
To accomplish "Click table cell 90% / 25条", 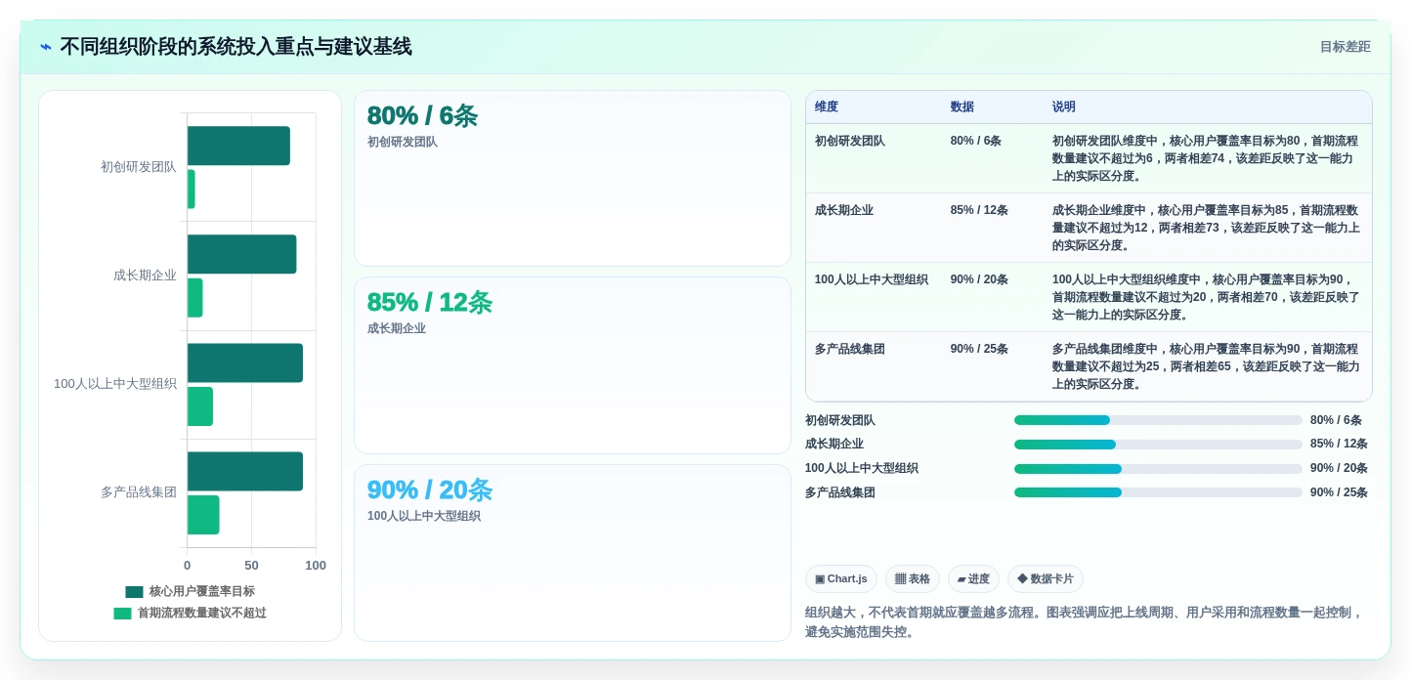I will tap(979, 349).
